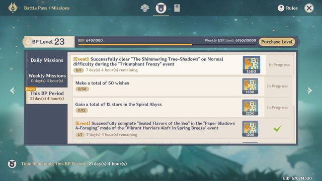Select the 'Make a total of 50 wishes' text
Screen dimensions: 322x181
point(102,83)
